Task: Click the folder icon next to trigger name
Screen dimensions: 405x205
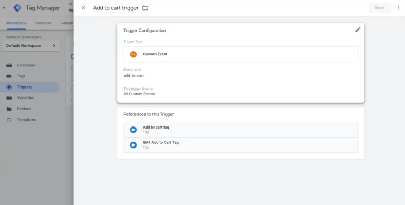Action: (x=146, y=8)
